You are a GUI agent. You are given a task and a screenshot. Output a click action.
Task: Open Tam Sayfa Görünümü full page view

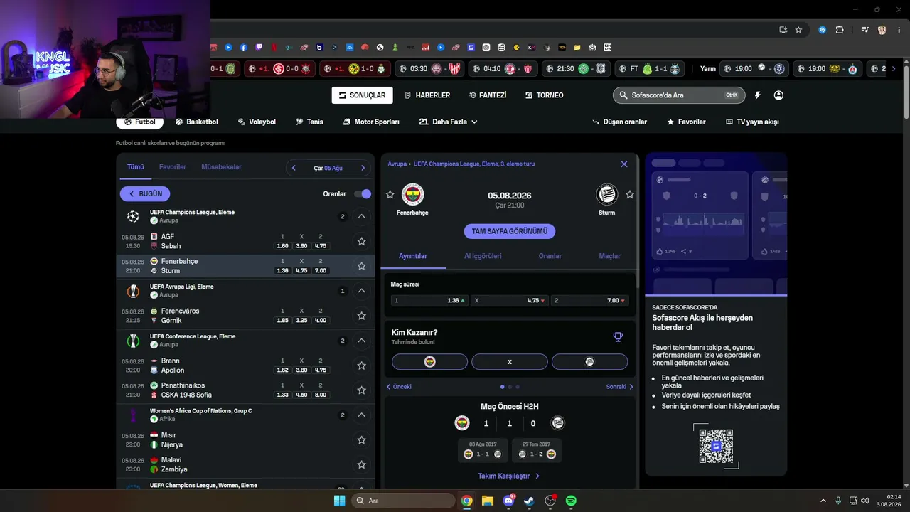coord(509,231)
